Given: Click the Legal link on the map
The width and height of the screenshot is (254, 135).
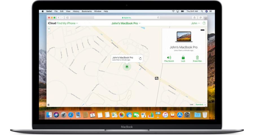Looking at the screenshot, I should pos(191,104).
